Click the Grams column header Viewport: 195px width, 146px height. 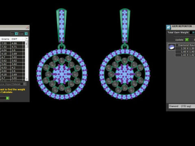(5, 39)
